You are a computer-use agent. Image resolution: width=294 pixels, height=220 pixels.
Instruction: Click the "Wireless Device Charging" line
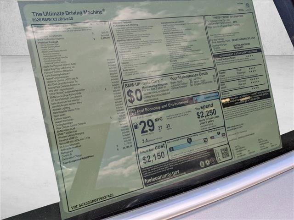click(71, 136)
